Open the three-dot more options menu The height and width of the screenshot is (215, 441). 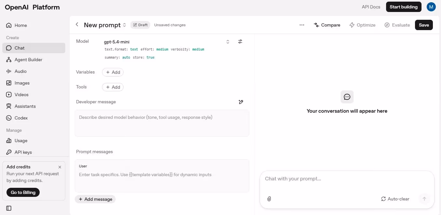pyautogui.click(x=302, y=25)
